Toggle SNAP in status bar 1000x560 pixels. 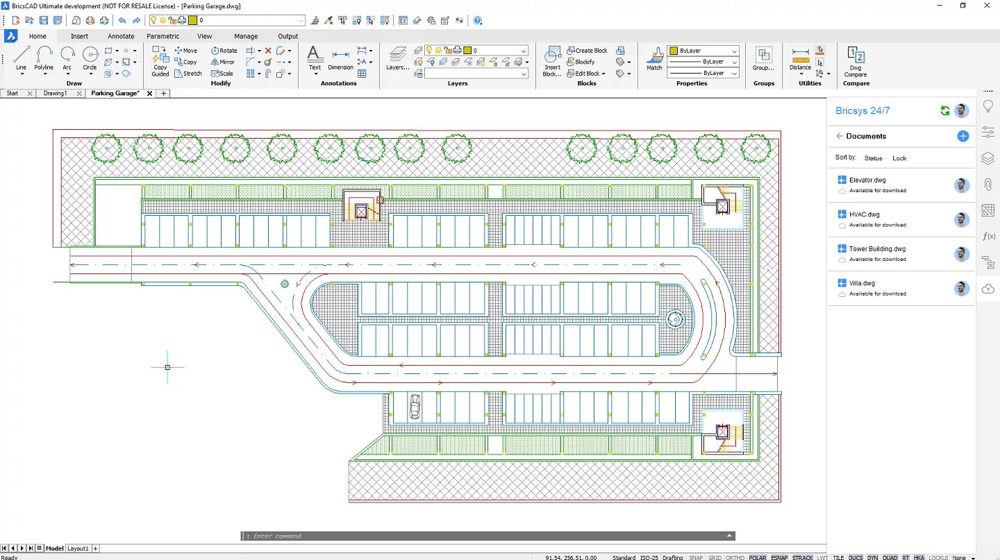click(695, 557)
